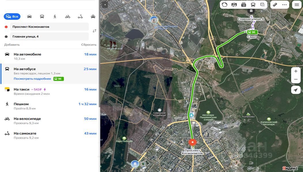303x172 pixels.
Task: Toggle public transport layer on map
Action: (253, 5)
